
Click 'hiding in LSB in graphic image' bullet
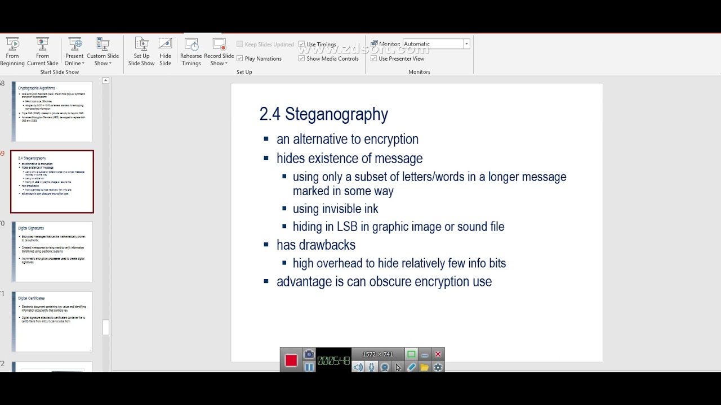coord(398,227)
